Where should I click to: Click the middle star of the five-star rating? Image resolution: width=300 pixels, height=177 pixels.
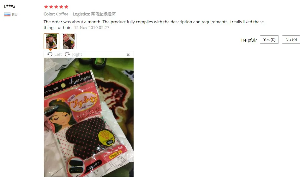coord(56,7)
